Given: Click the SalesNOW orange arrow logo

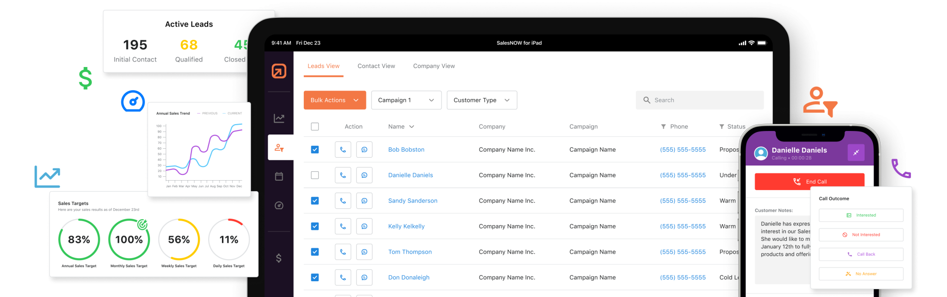Looking at the screenshot, I should pyautogui.click(x=279, y=71).
